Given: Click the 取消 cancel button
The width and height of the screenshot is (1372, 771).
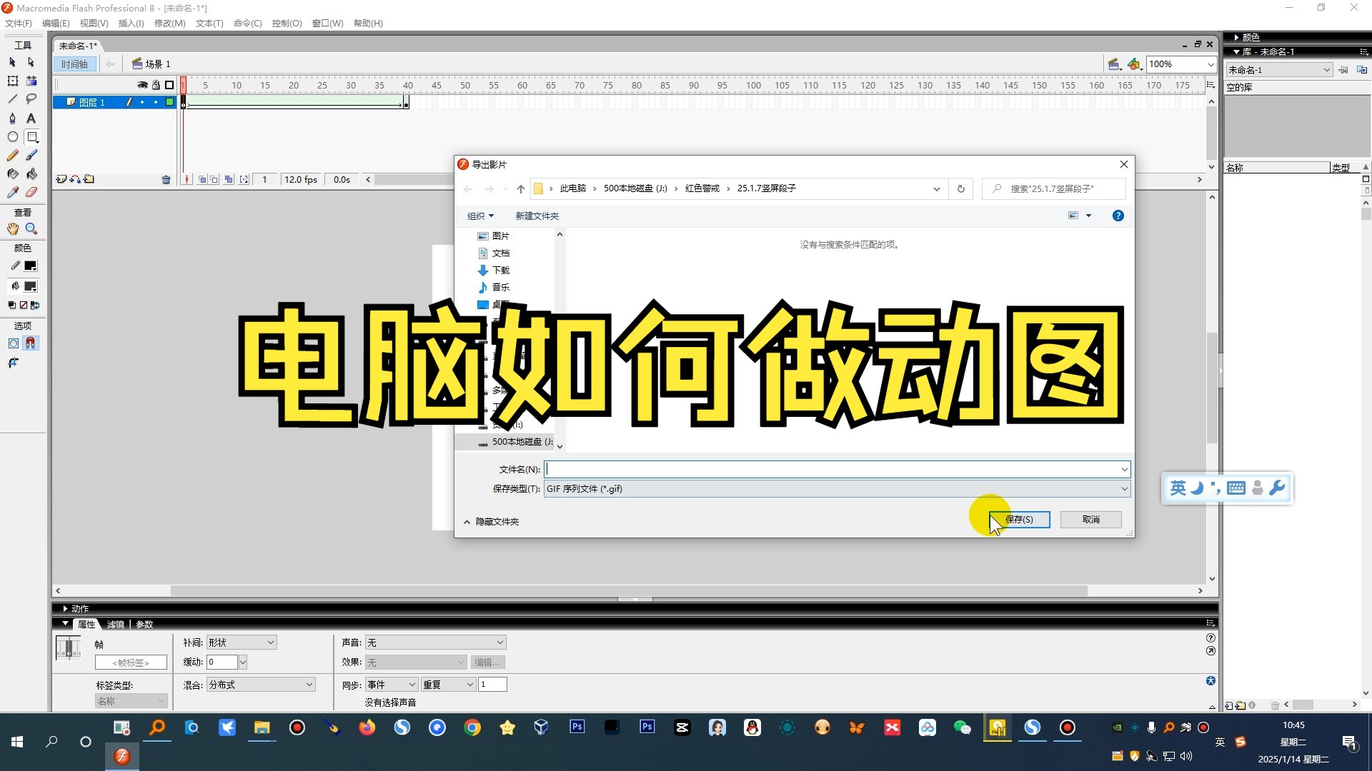Looking at the screenshot, I should click(1091, 520).
